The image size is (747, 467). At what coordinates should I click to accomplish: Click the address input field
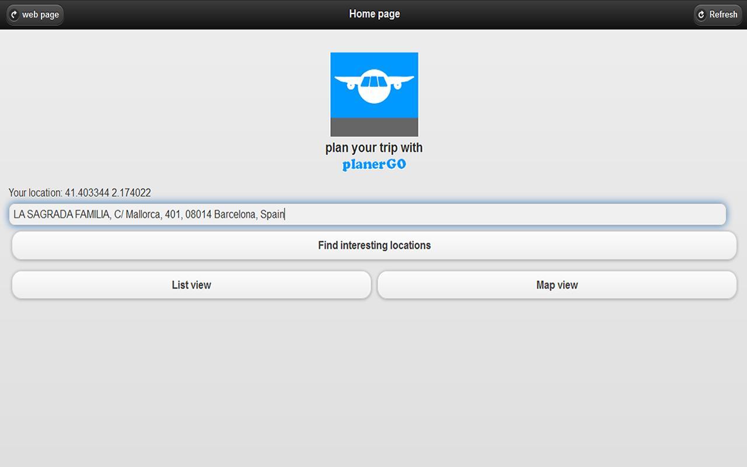click(367, 214)
